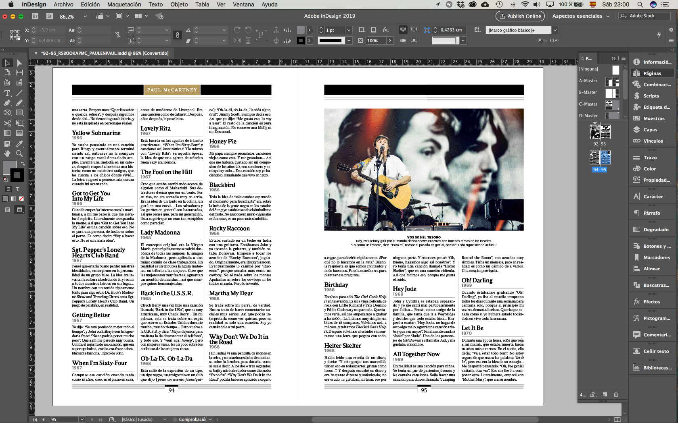This screenshot has width=678, height=423.
Task: Select the Type tool
Action: pos(7,93)
